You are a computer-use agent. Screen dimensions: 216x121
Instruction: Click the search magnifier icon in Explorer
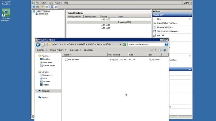coord(166,45)
